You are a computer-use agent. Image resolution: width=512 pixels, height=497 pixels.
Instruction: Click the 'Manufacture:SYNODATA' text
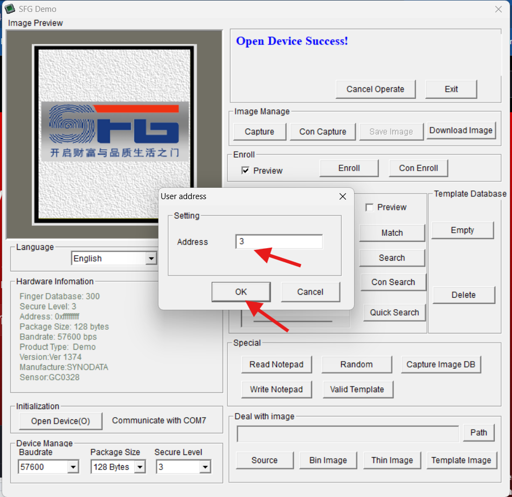(x=64, y=367)
